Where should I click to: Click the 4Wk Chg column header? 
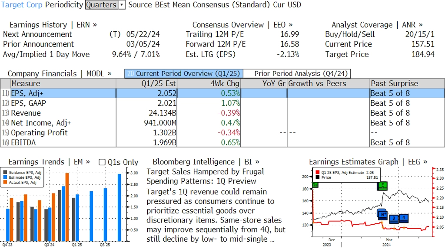pos(209,84)
